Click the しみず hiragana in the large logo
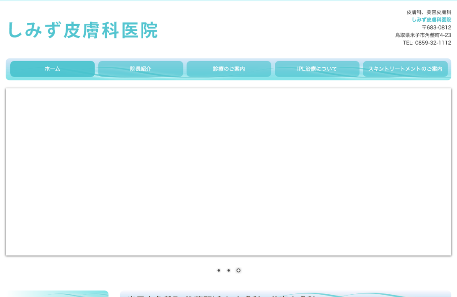This screenshot has width=457, height=297. click(34, 30)
